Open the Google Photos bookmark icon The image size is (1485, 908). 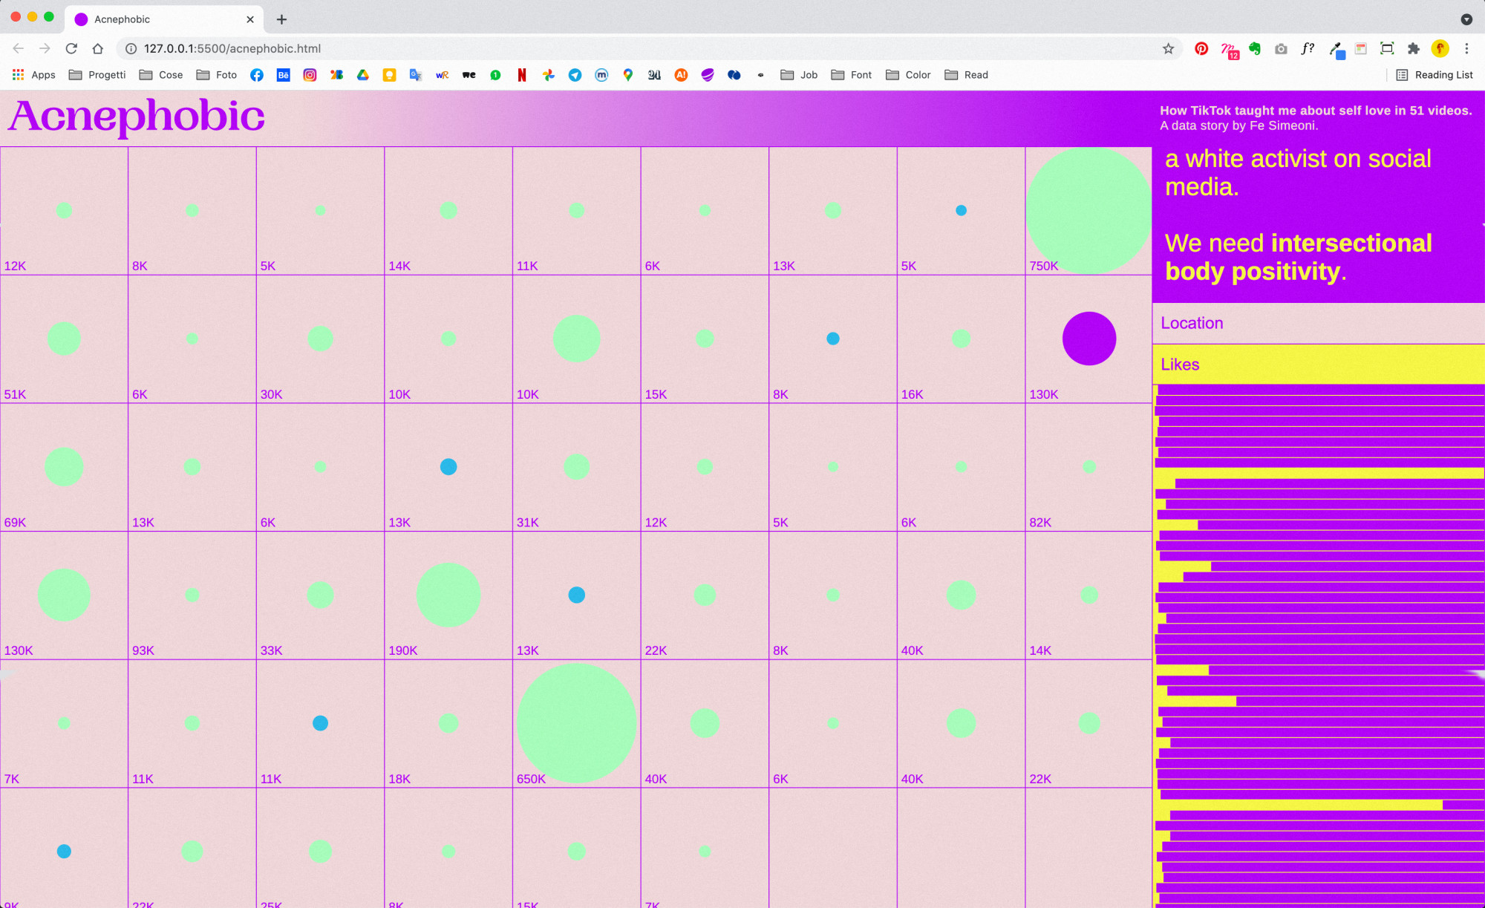[x=549, y=75]
